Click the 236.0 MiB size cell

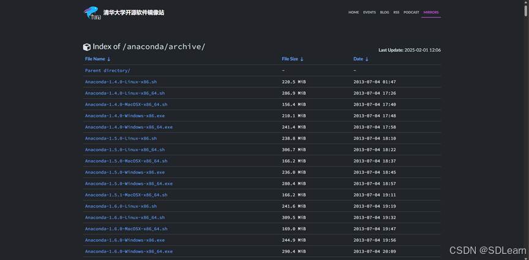294,172
